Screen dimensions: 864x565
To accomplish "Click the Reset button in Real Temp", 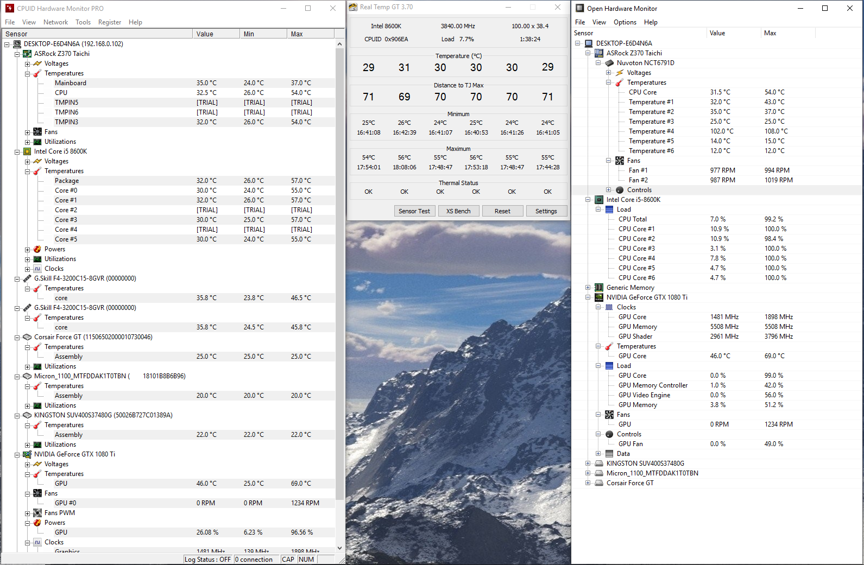I will tap(502, 211).
